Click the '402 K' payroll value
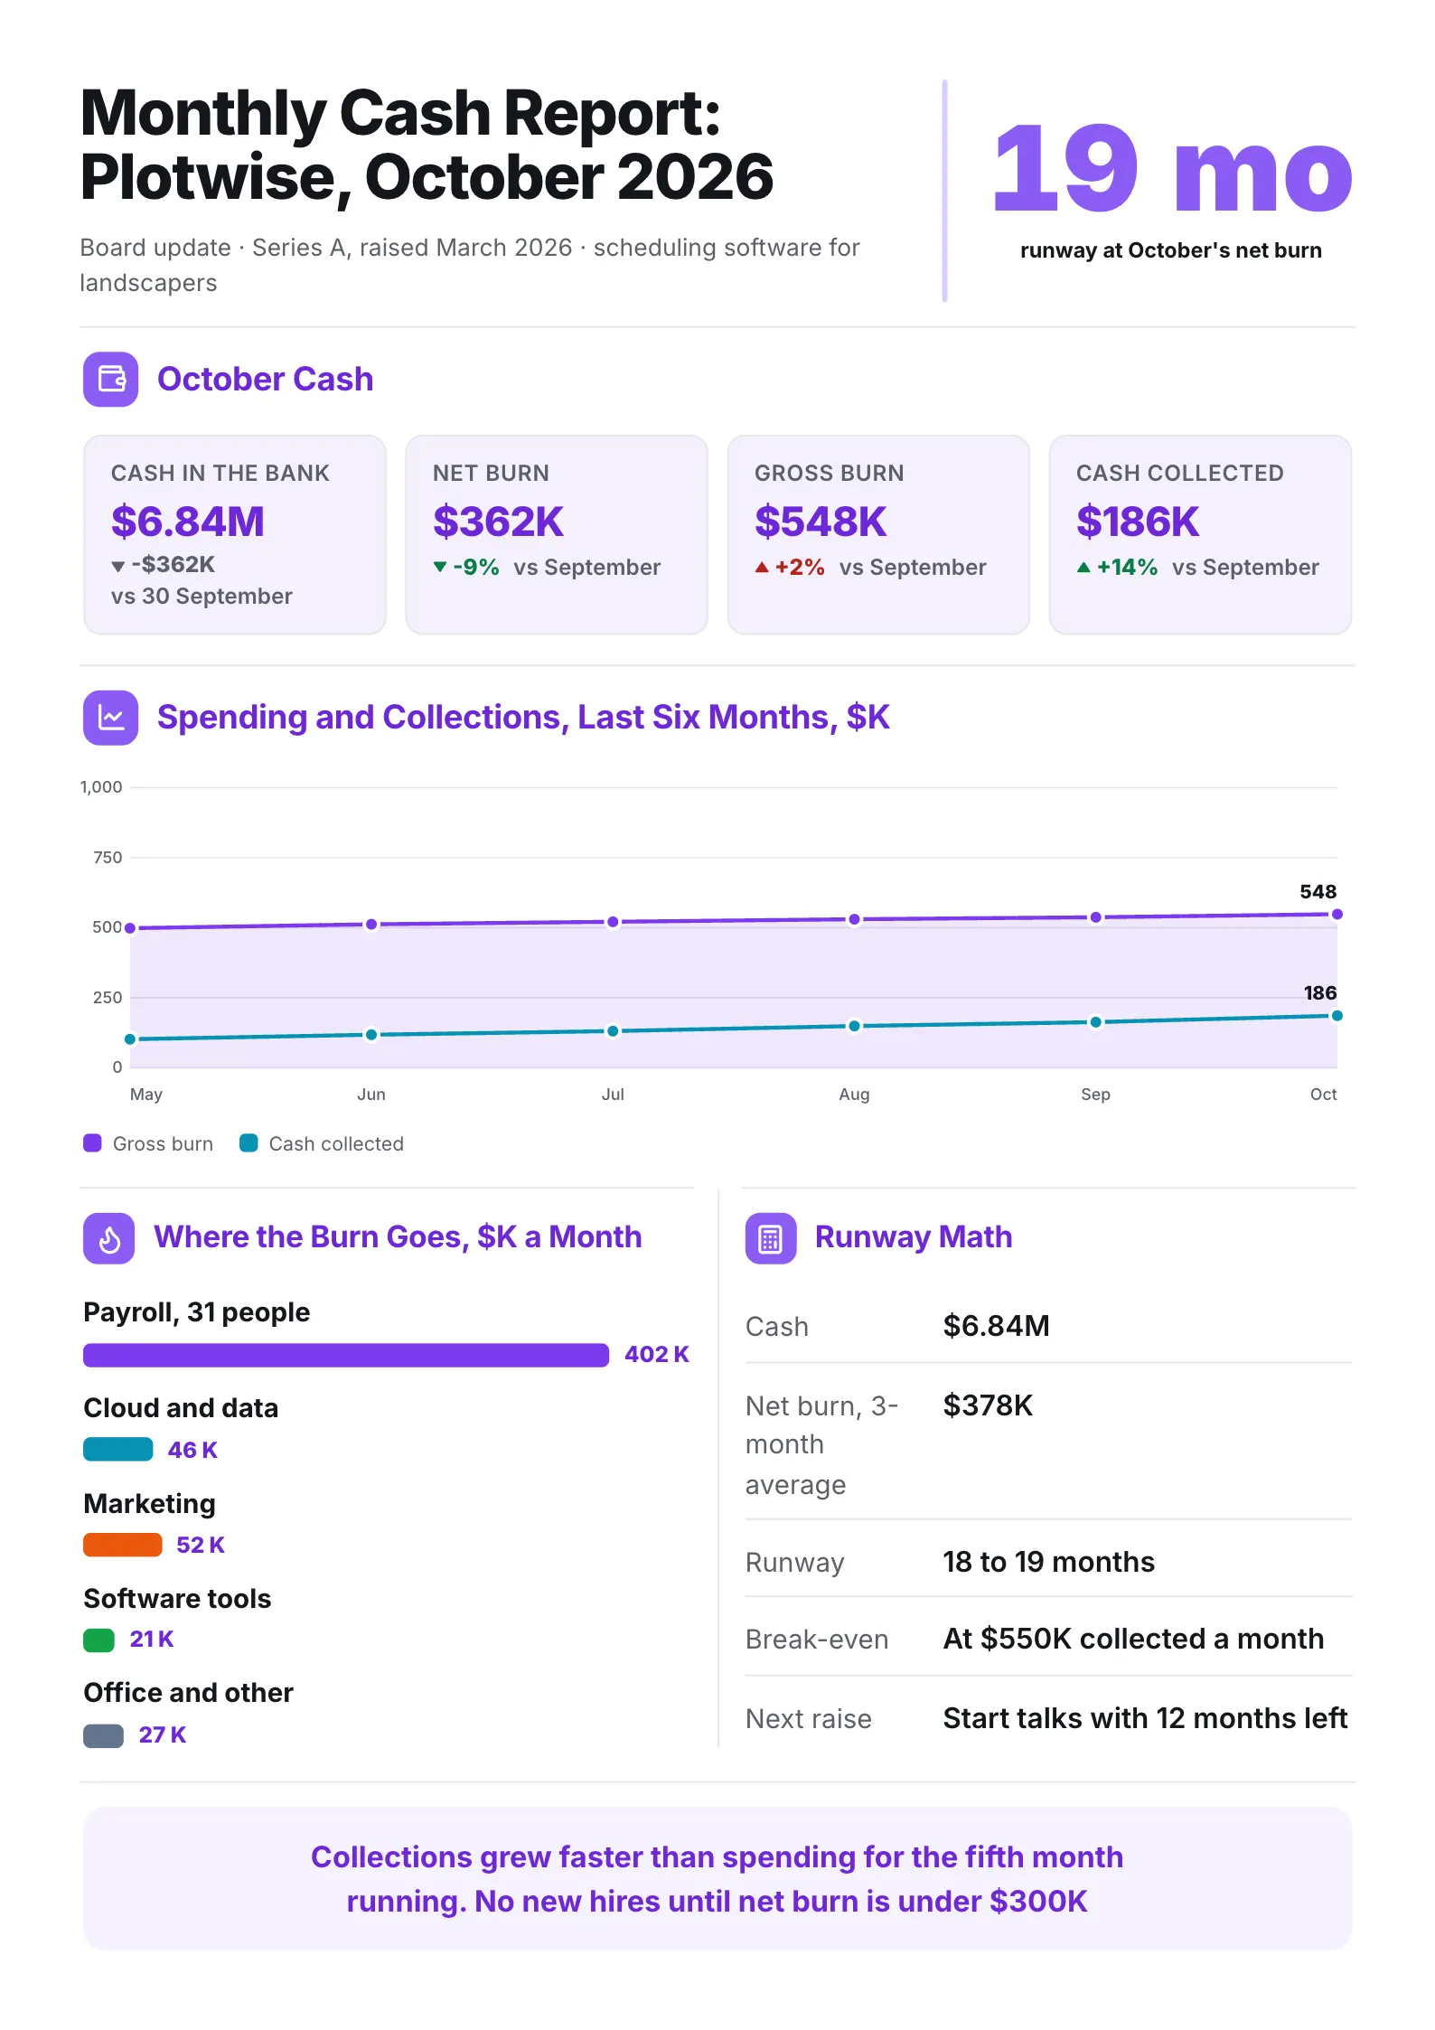Screen dimensions: 1435x2030 click(657, 1354)
